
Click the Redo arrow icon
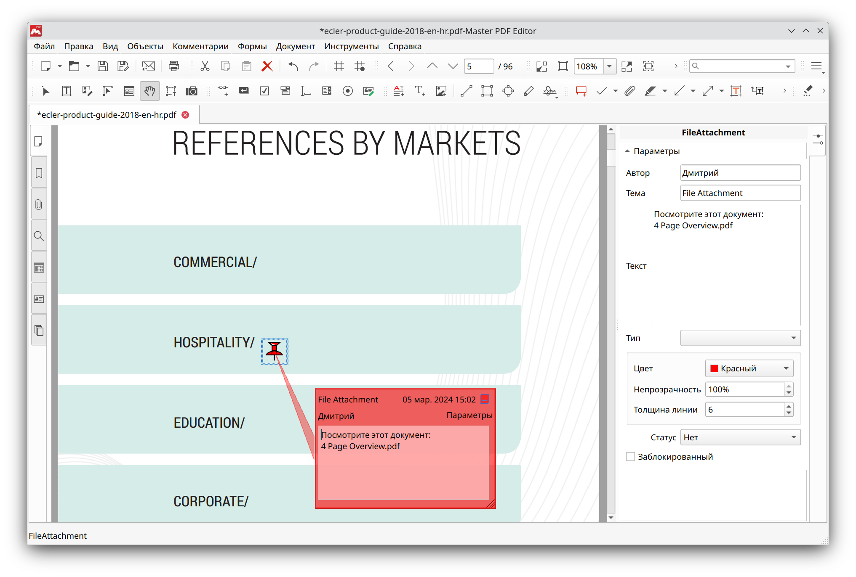[314, 66]
